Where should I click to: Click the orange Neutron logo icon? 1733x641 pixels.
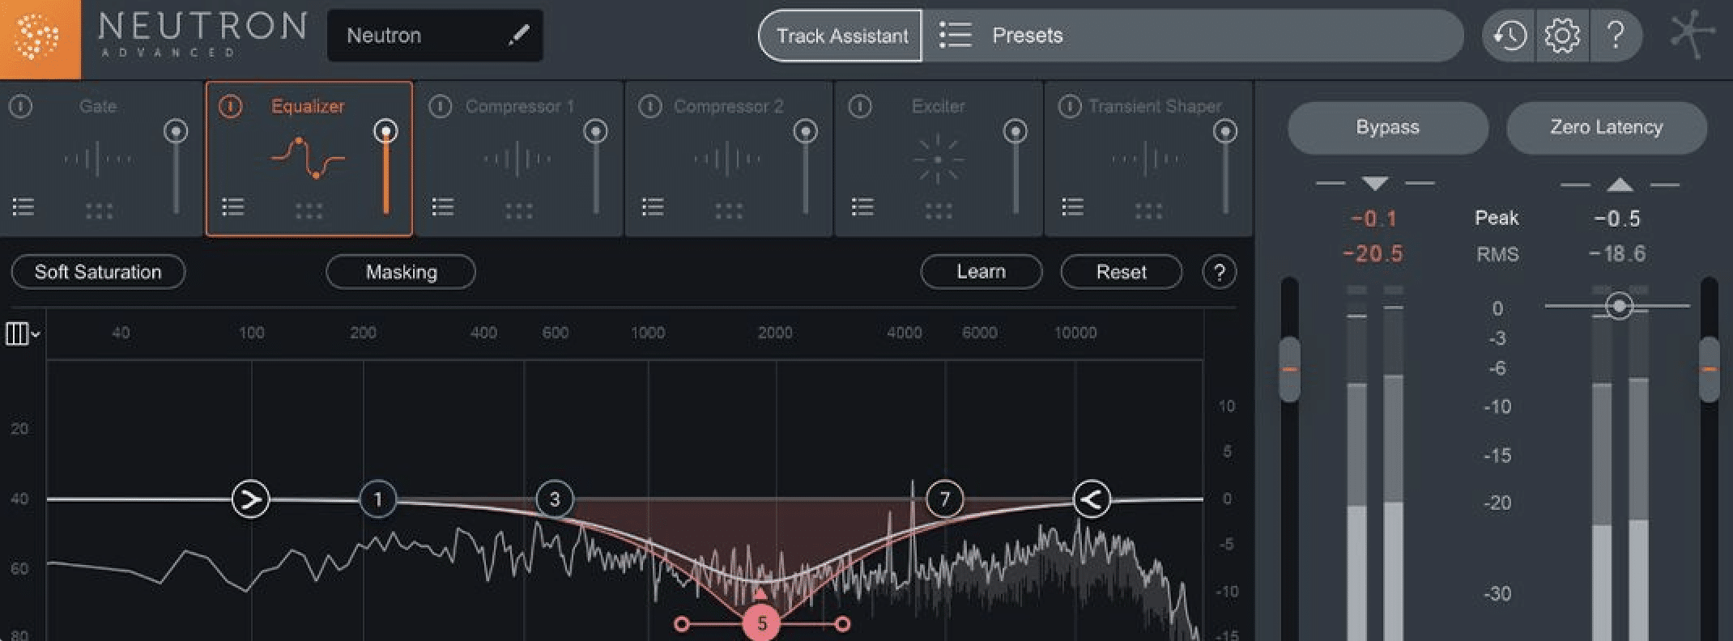coord(39,39)
